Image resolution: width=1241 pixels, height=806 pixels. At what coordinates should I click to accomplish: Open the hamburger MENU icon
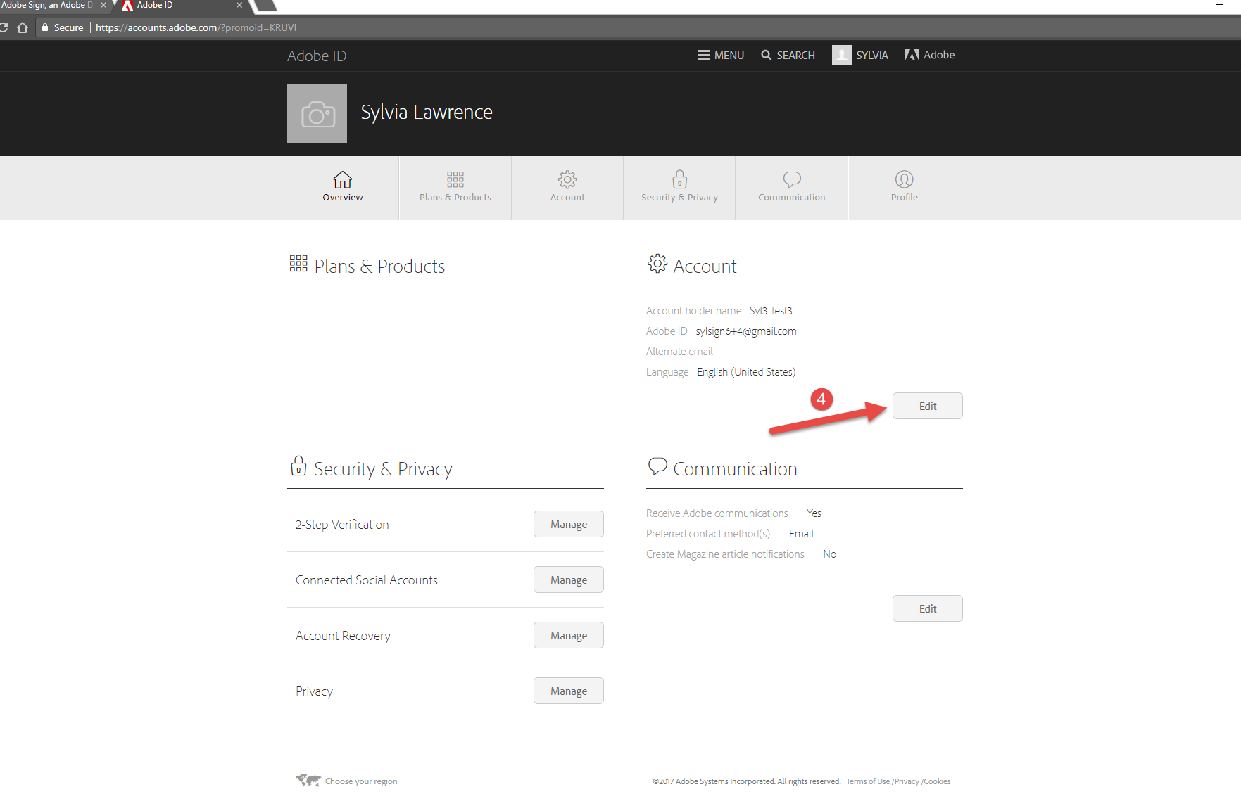pos(704,55)
